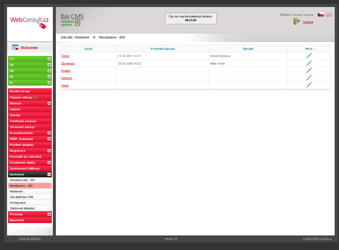Select Zálohovat databázi submenu item

[x=30, y=208]
